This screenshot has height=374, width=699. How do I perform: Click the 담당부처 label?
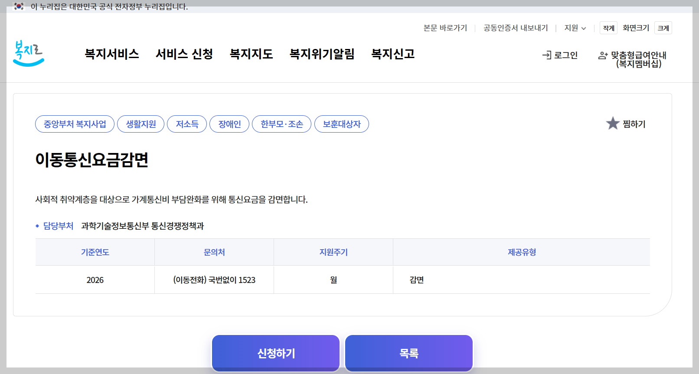(58, 226)
